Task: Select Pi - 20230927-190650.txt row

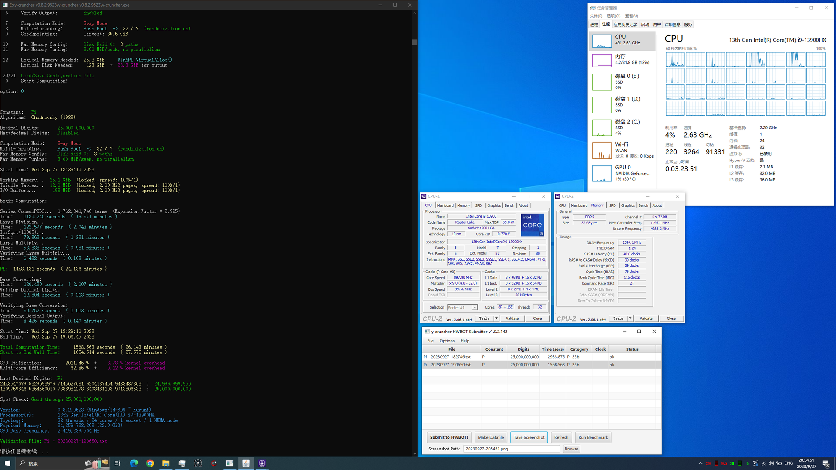Action: pyautogui.click(x=541, y=365)
